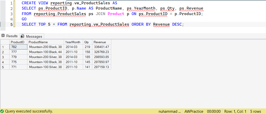Click YearMonth 2014-03 for product 779
Screen dimensions: 266x114
pyautogui.click(x=73, y=57)
